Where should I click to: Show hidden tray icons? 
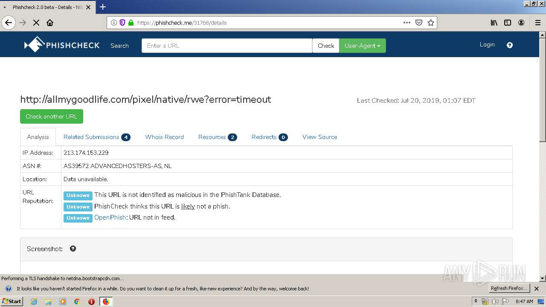coord(476,301)
